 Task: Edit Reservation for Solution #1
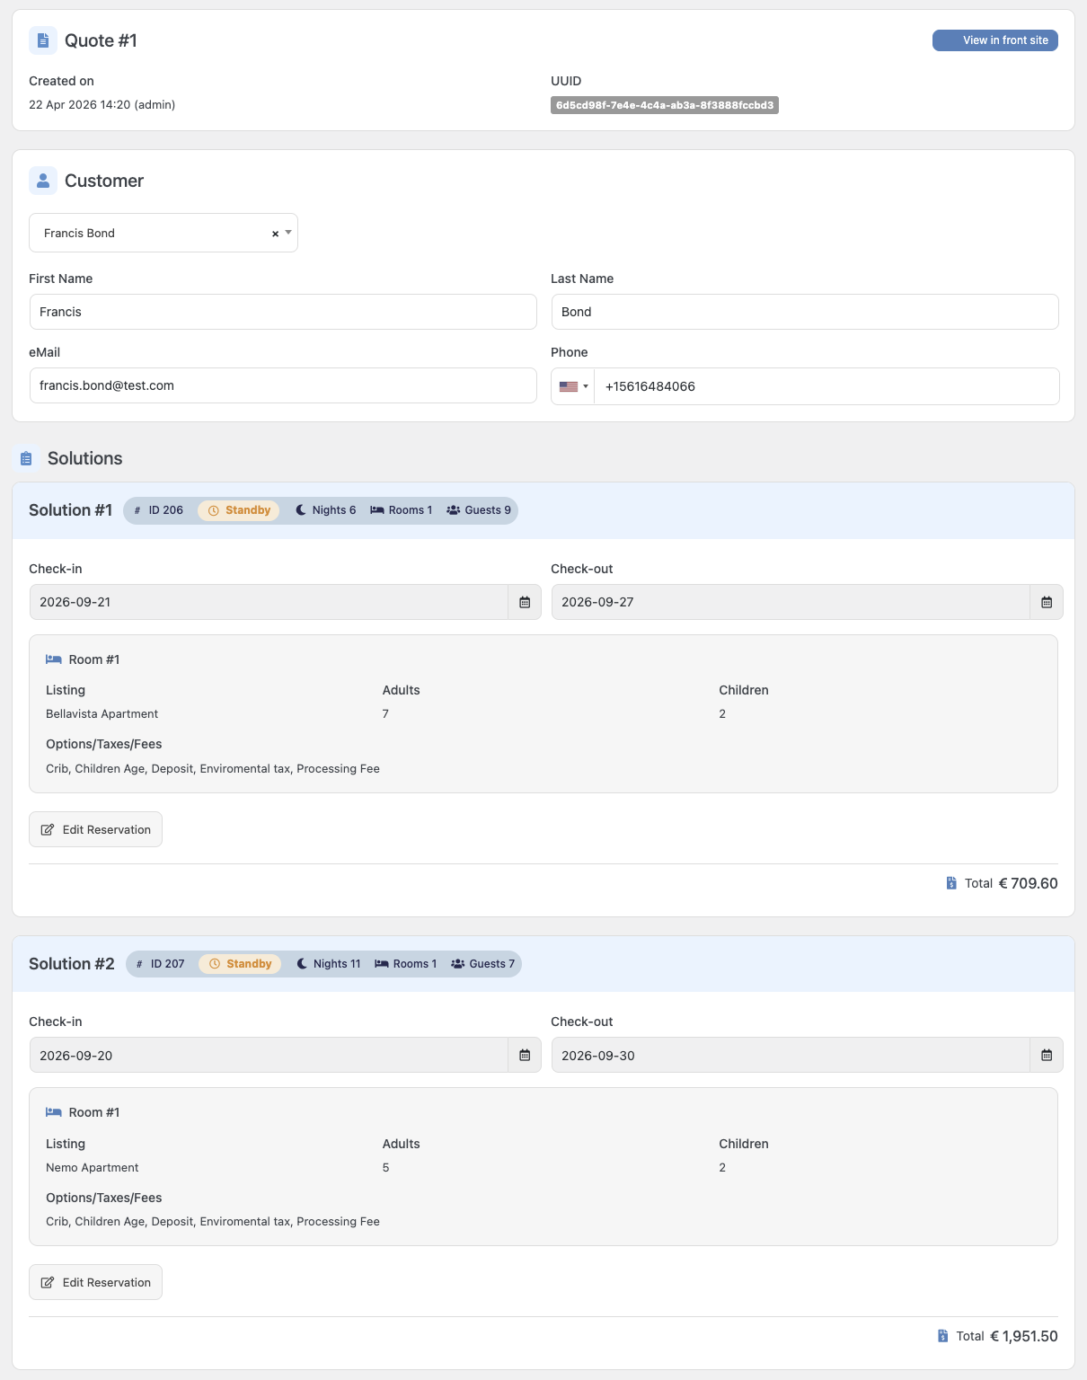coord(96,829)
